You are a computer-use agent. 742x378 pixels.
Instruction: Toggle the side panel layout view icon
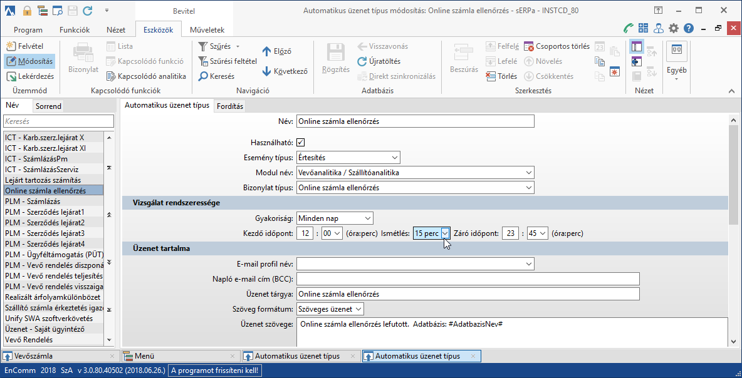click(x=637, y=47)
